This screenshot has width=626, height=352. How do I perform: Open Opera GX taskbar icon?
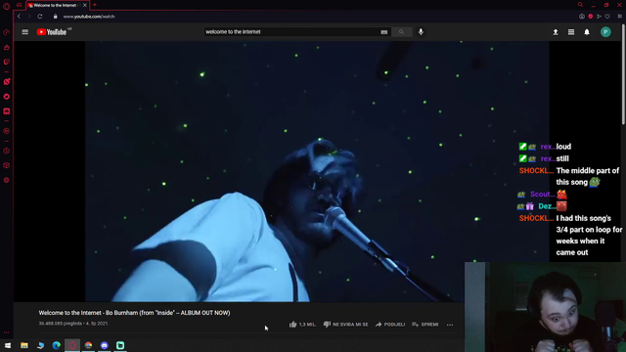click(72, 345)
